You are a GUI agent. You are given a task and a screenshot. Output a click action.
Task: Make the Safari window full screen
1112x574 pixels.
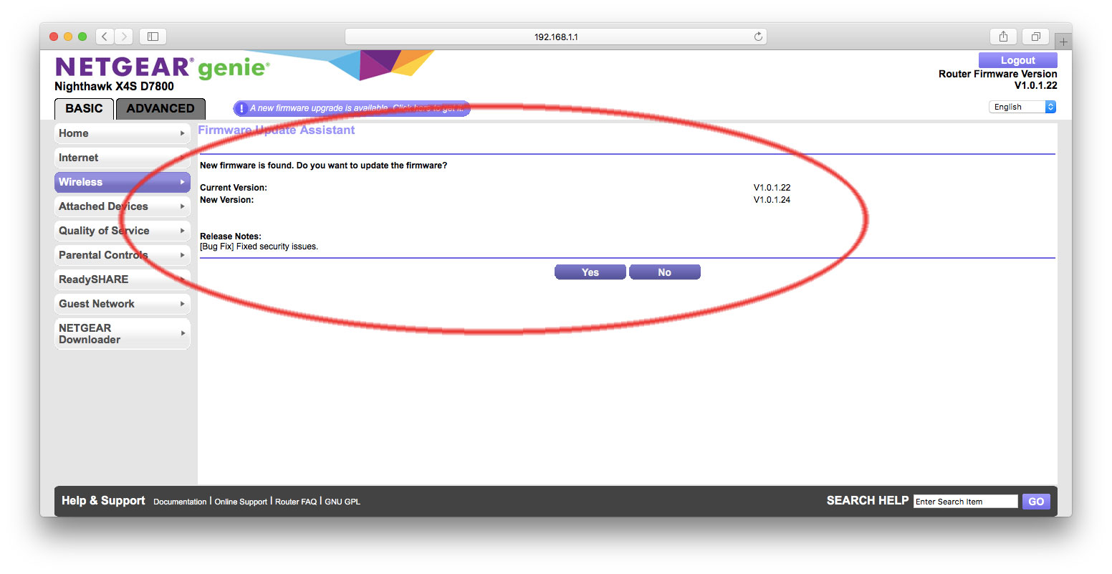click(x=82, y=37)
